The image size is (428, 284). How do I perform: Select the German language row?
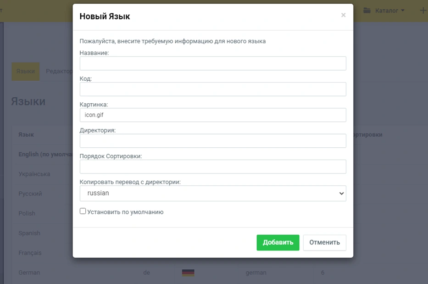tap(29, 273)
